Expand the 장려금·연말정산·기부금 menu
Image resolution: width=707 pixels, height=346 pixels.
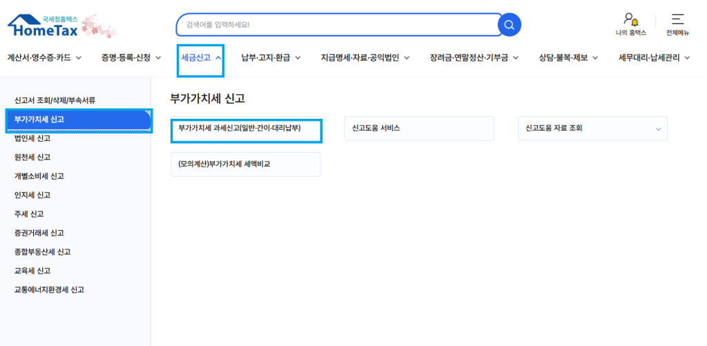click(474, 58)
